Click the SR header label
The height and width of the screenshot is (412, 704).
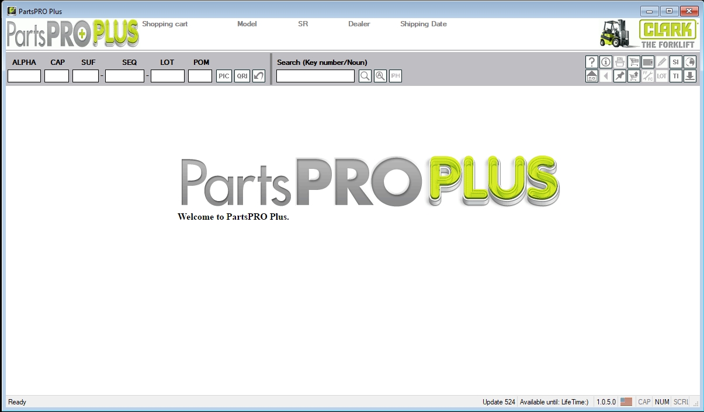[303, 24]
